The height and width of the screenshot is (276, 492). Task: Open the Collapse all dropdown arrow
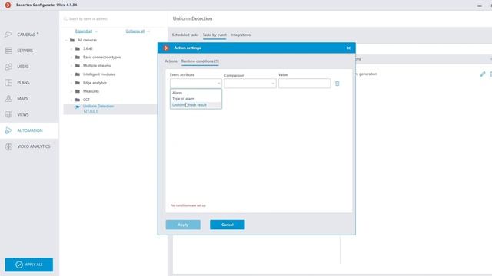(148, 31)
